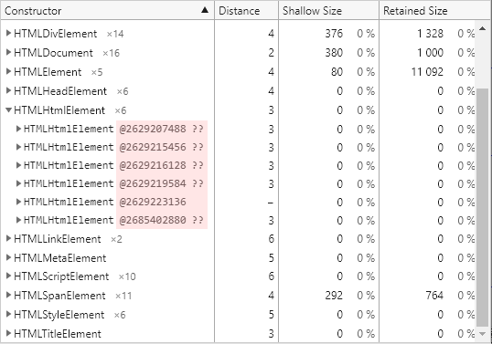492x344 pixels.
Task: Expand the HTMLLinkElement row
Action: [9, 238]
